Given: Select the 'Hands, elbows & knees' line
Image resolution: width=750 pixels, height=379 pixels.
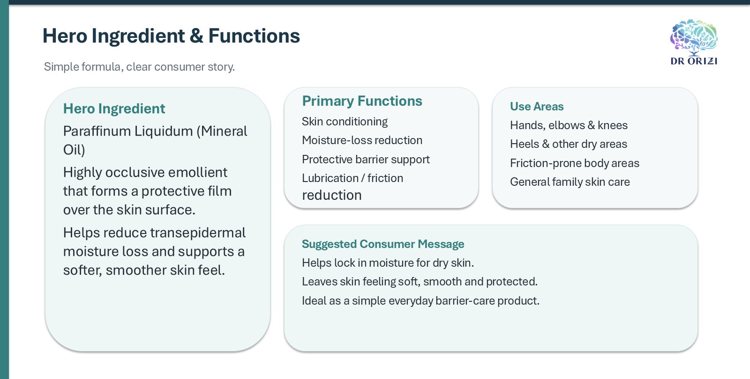Looking at the screenshot, I should tap(569, 125).
